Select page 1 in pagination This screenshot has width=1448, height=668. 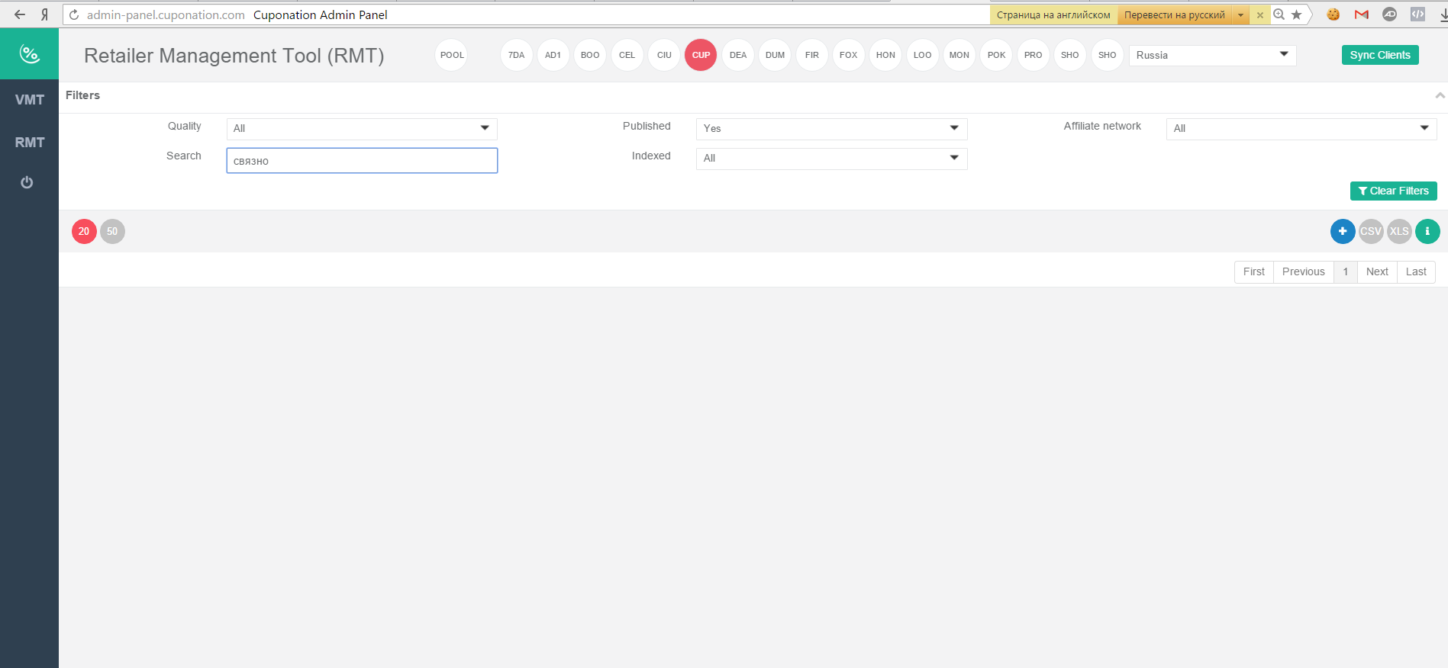pos(1345,272)
